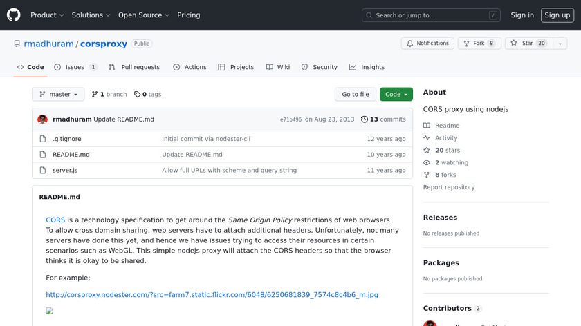Click the 12 years ago timestamp
The image size is (581, 326).
click(x=386, y=139)
